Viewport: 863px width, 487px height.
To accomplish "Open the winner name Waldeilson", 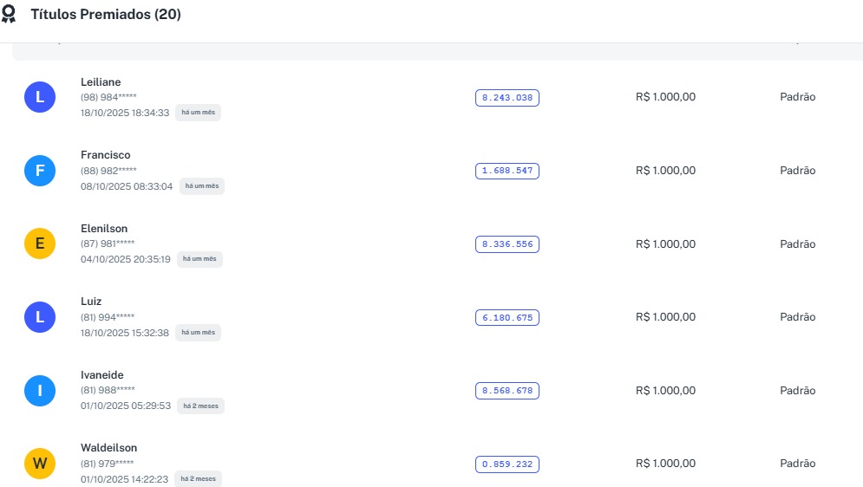I will coord(109,448).
